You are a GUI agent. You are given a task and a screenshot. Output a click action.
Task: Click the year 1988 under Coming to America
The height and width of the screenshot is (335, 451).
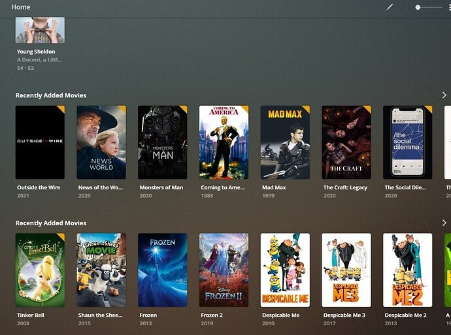(207, 196)
